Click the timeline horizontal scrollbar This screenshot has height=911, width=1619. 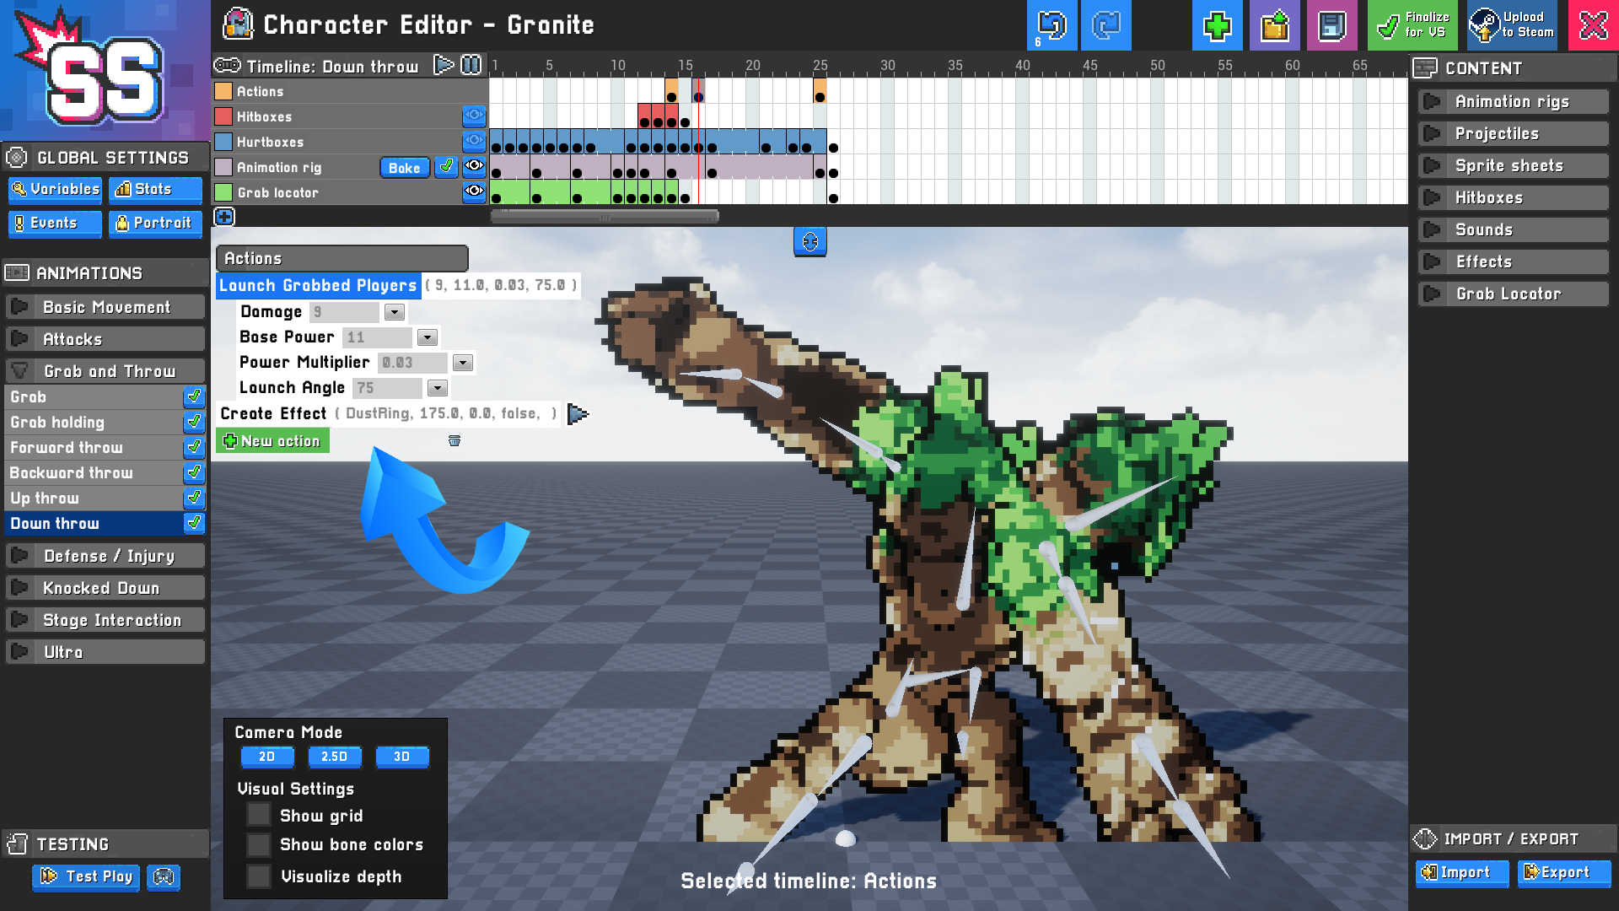(605, 217)
